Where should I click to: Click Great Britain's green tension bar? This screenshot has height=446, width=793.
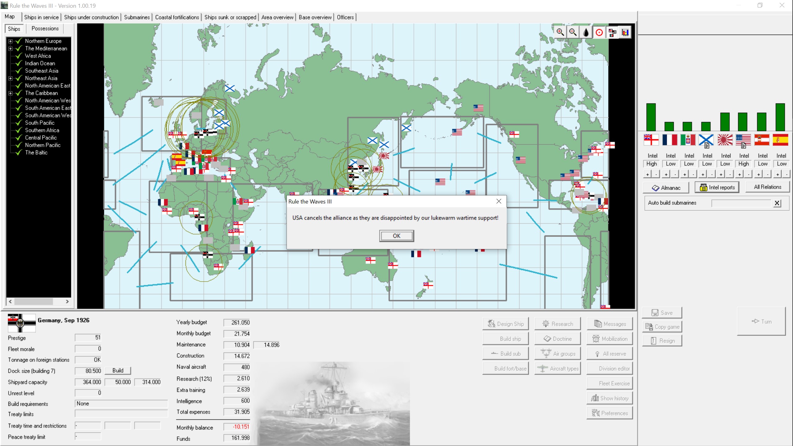pyautogui.click(x=651, y=117)
